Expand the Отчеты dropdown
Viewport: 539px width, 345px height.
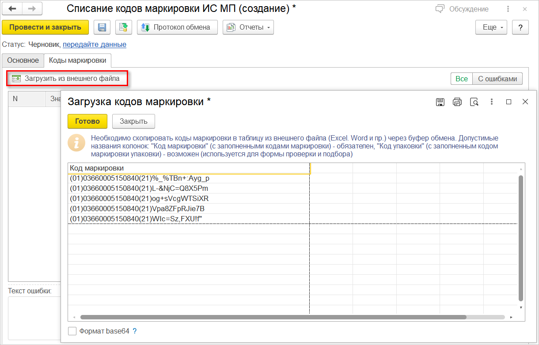[248, 27]
